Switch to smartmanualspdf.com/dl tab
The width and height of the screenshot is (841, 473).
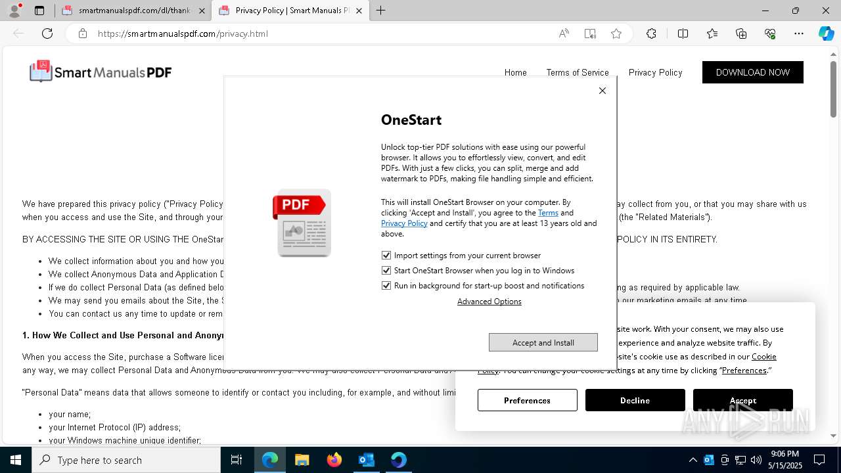(x=133, y=11)
